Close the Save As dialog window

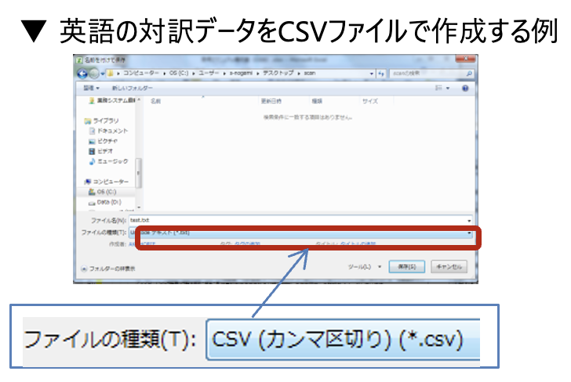(465, 59)
